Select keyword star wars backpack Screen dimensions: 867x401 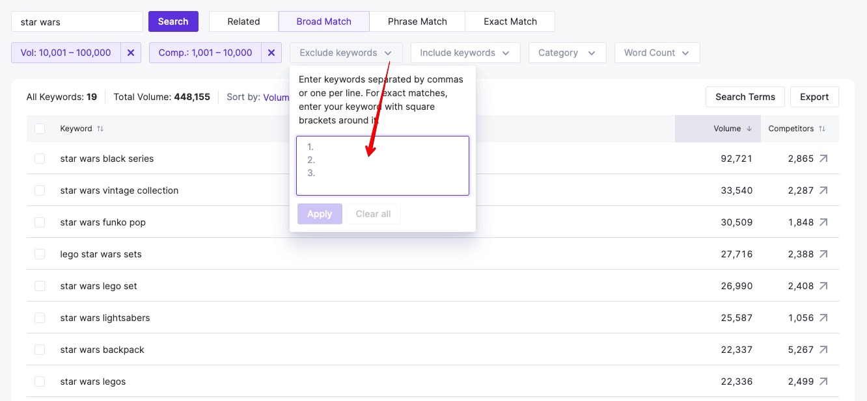click(102, 350)
